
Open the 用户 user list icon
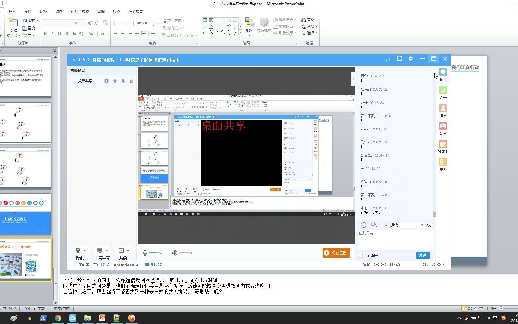(x=443, y=108)
